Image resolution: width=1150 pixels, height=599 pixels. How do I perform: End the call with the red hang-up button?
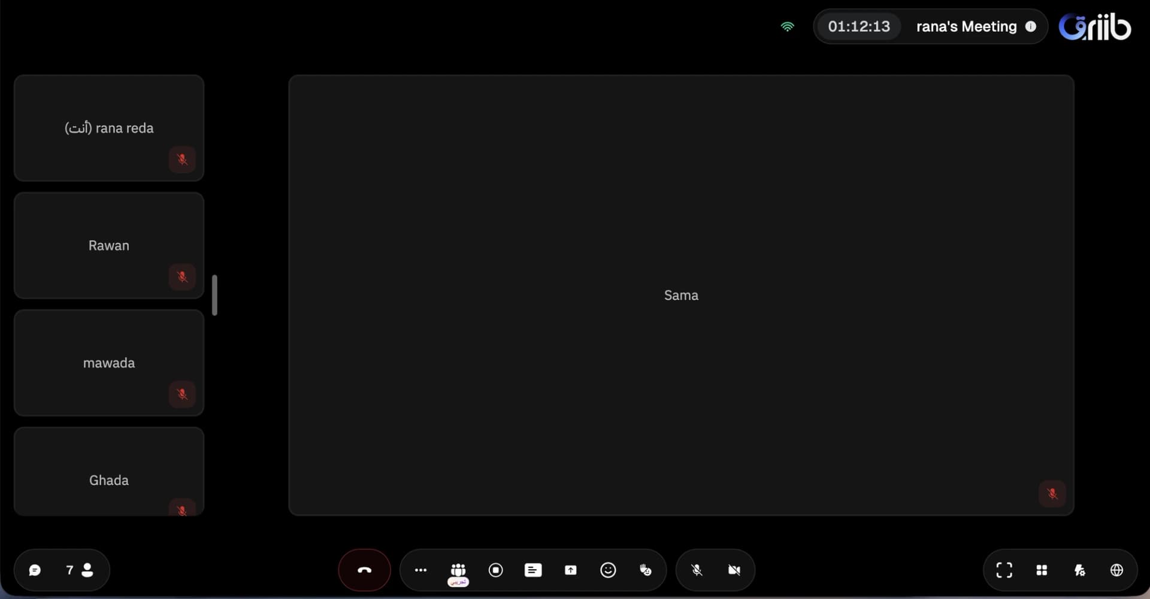pyautogui.click(x=364, y=570)
